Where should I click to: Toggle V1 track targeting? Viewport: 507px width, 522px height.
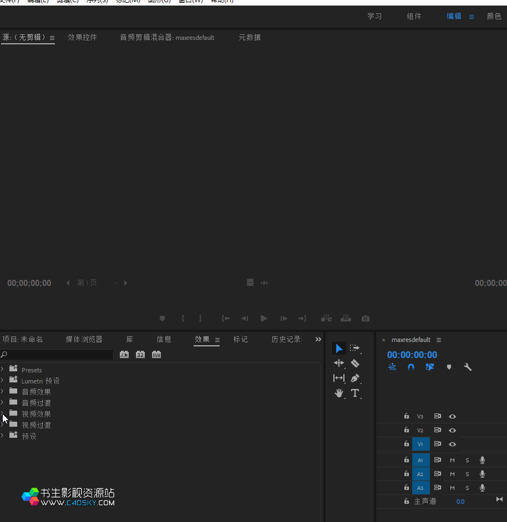(x=420, y=444)
